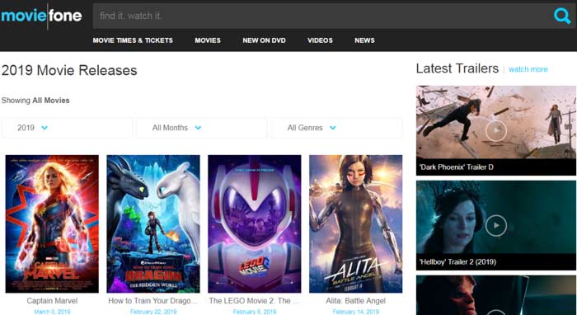This screenshot has height=315, width=577.
Task: Click the 2019 Movie Releases heading
Action: (x=69, y=70)
